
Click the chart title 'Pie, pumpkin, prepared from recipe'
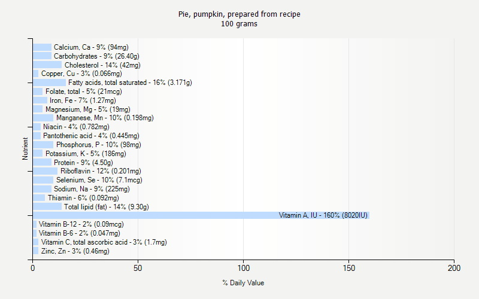click(x=239, y=14)
